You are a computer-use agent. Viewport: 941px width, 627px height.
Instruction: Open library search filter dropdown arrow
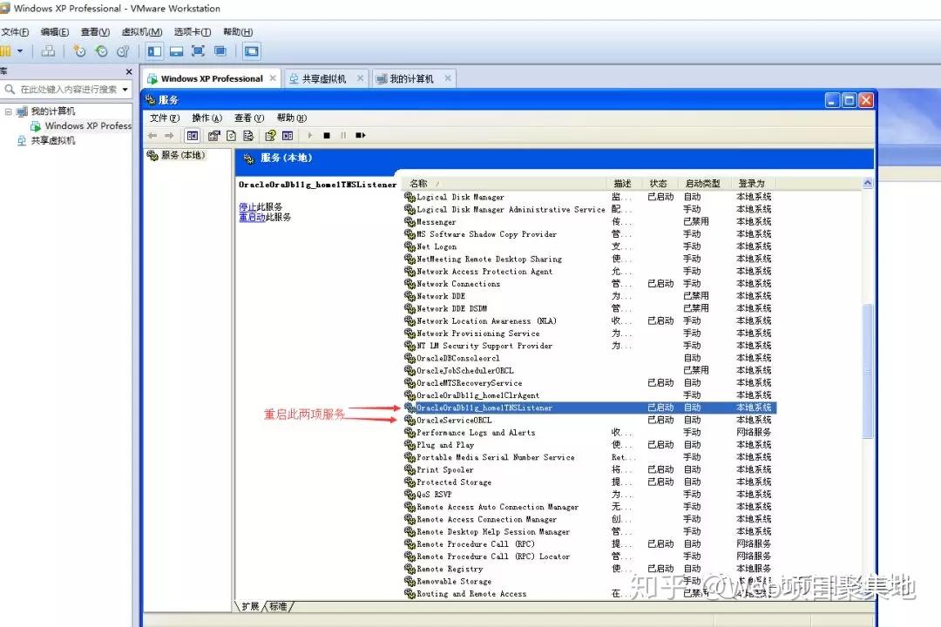125,90
